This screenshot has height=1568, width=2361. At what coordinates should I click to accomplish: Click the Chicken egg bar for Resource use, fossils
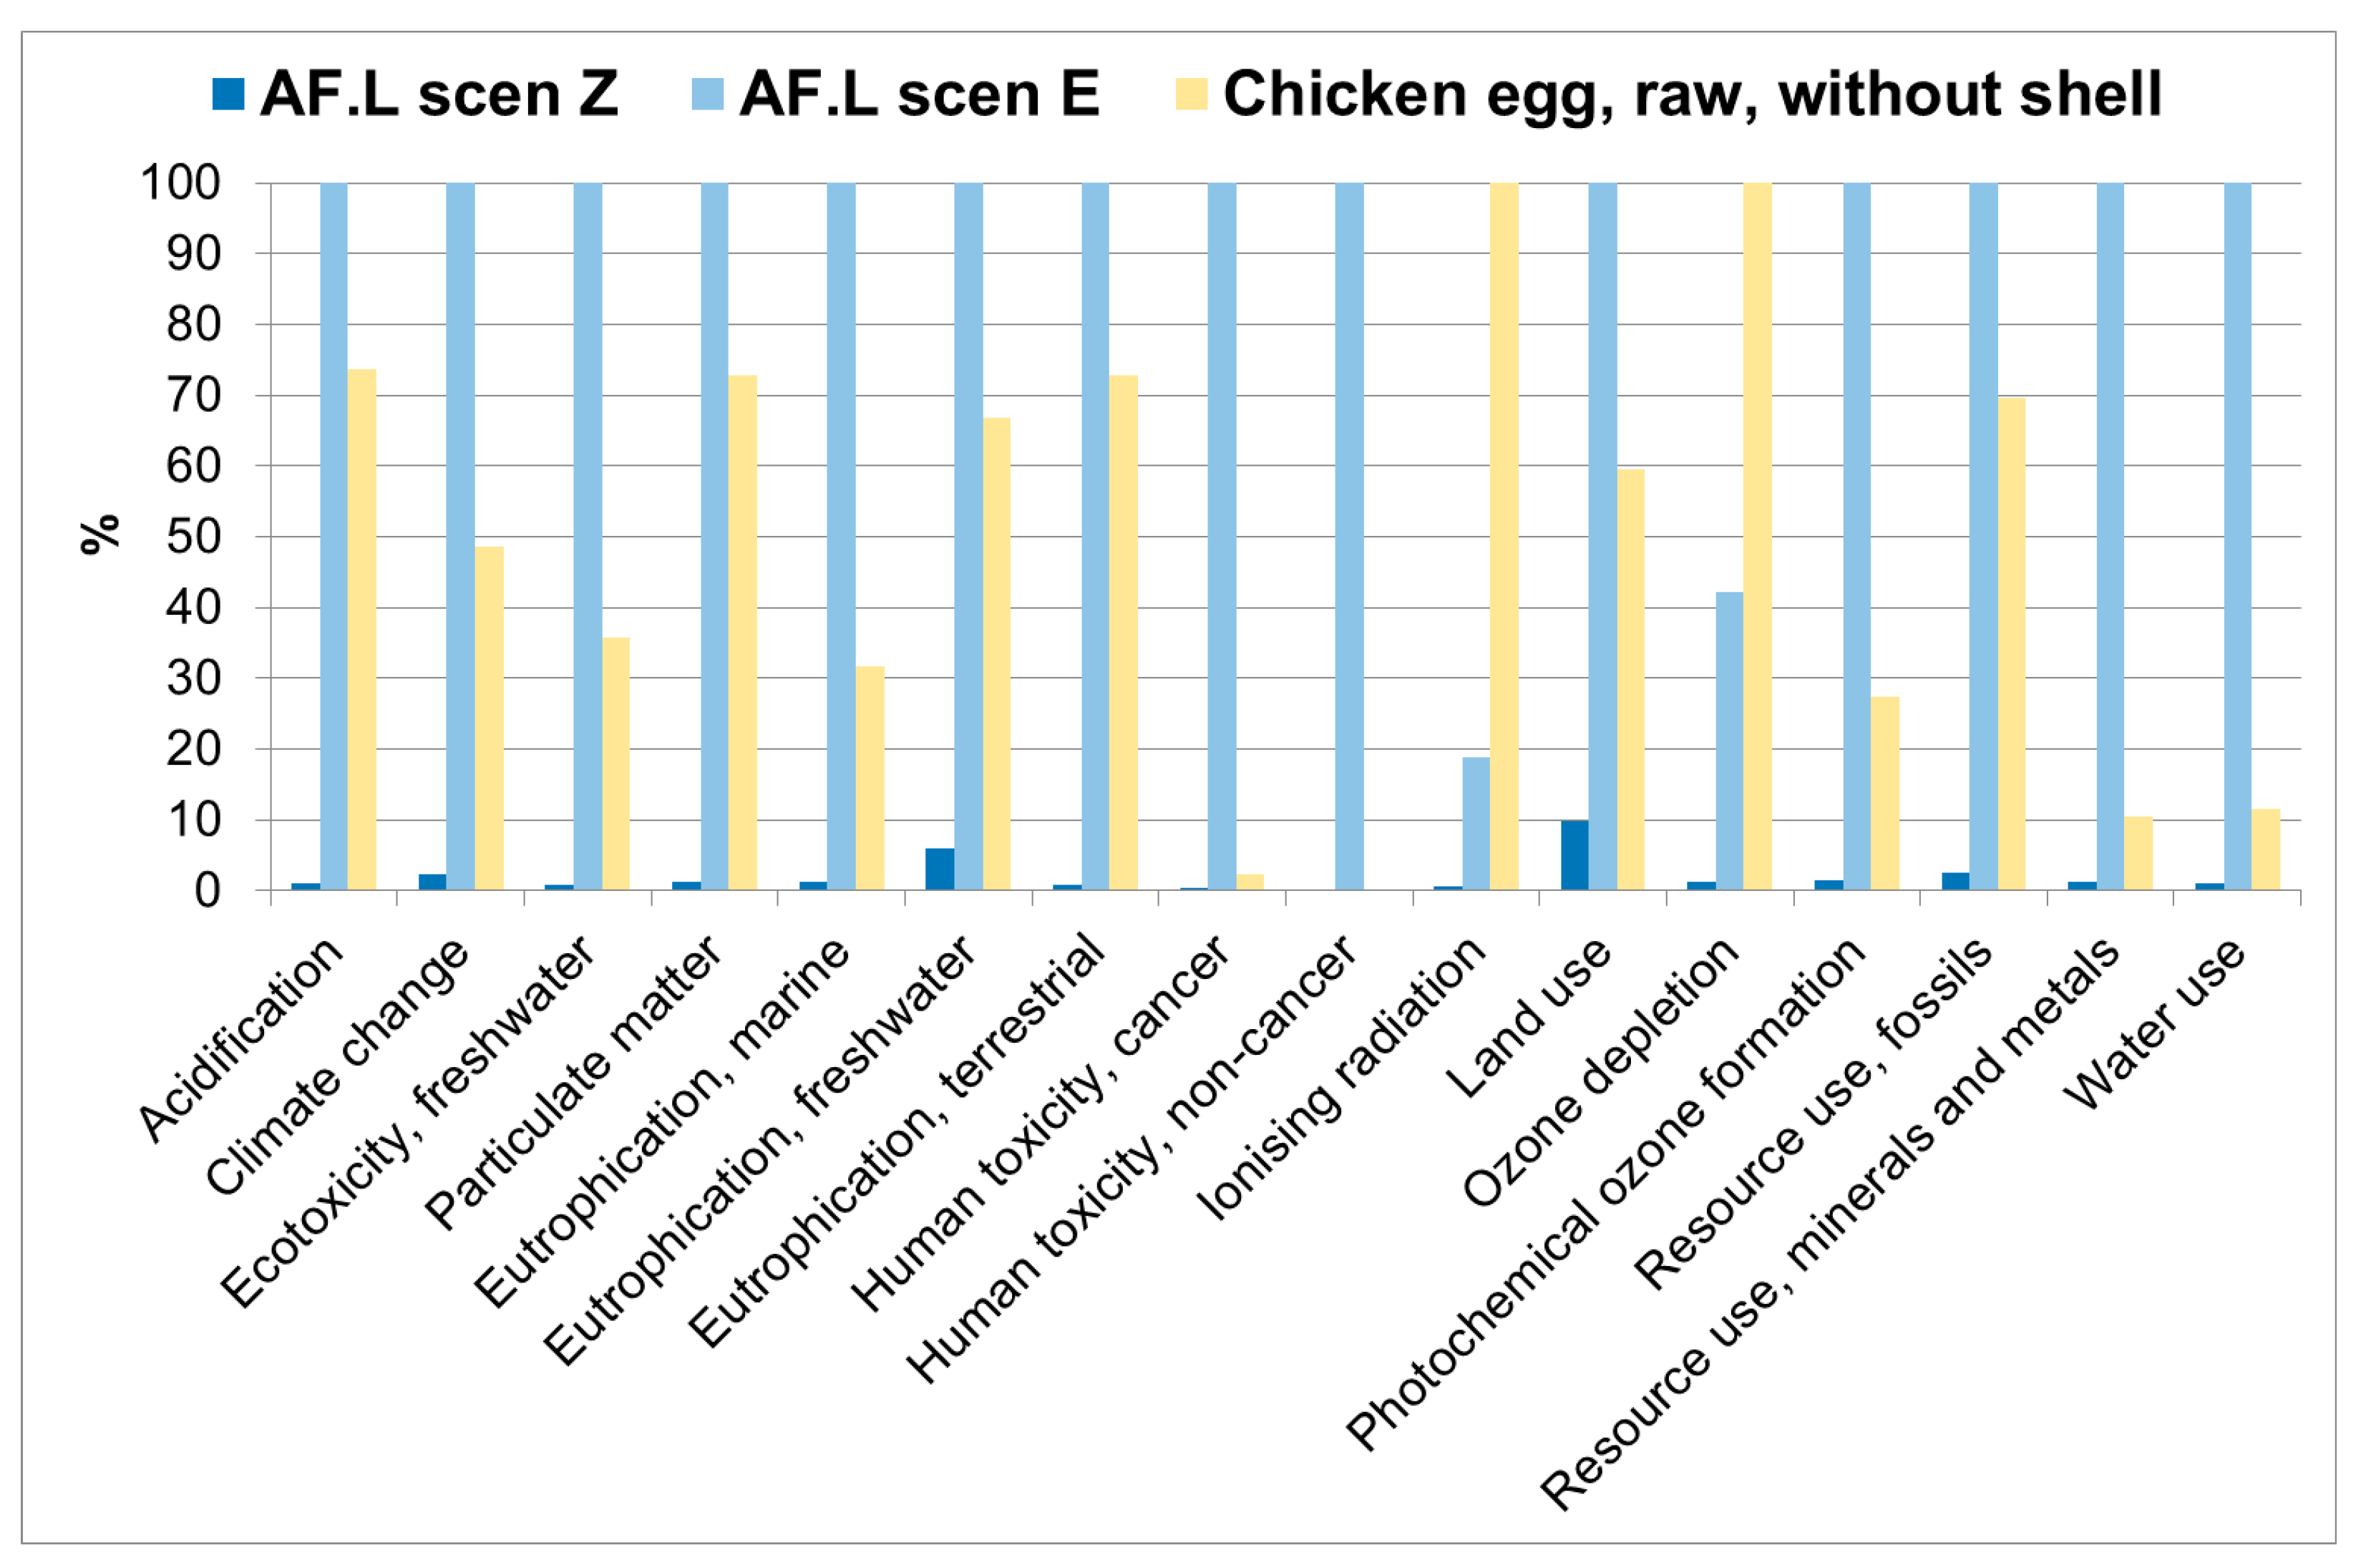tap(2011, 644)
